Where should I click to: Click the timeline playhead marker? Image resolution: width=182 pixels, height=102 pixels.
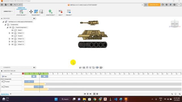40,74
